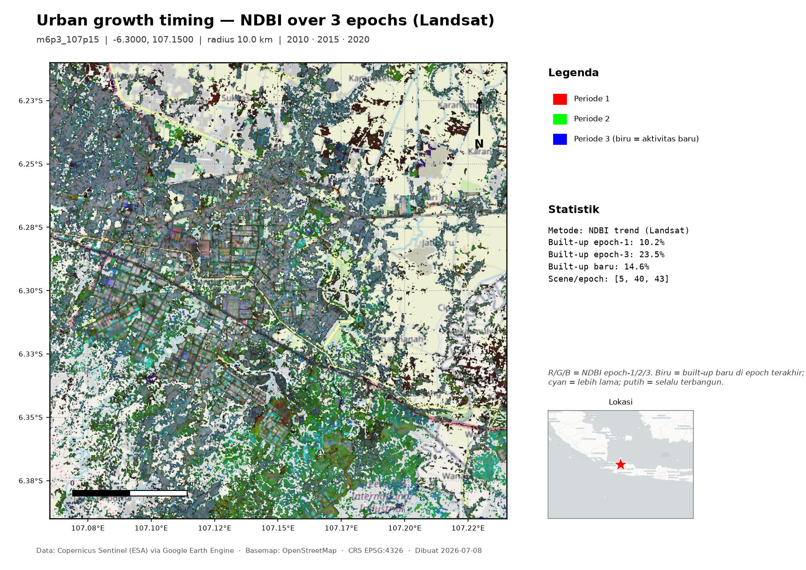Click the north arrow on the map
The height and width of the screenshot is (570, 806).
tap(479, 117)
